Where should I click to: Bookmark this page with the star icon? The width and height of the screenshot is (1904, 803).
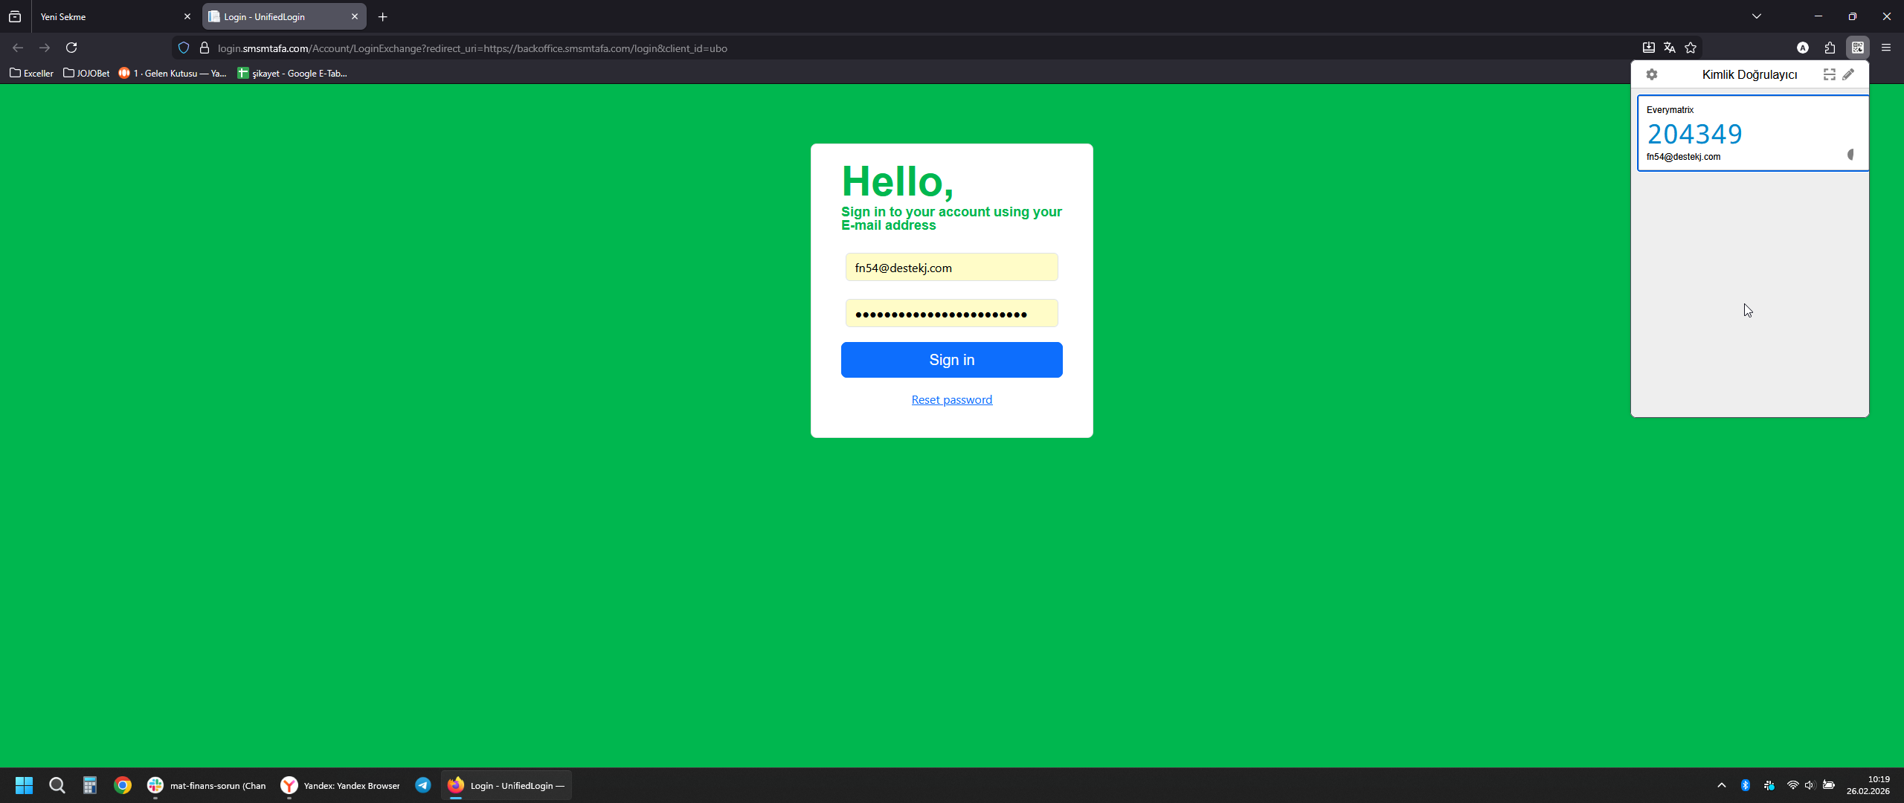coord(1691,48)
